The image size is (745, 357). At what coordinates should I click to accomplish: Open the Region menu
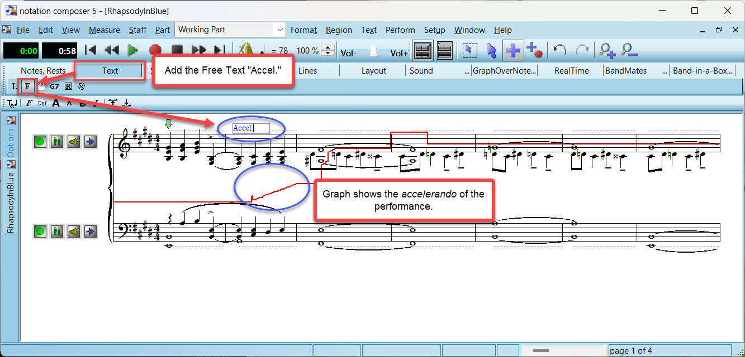339,30
